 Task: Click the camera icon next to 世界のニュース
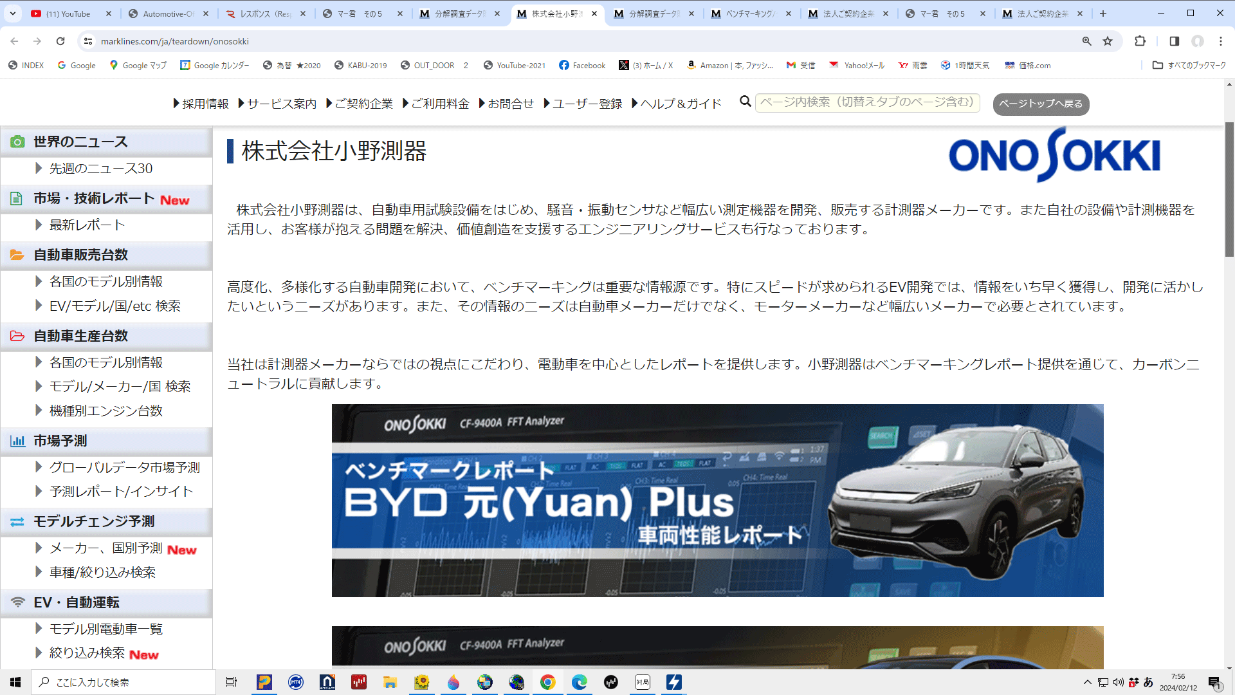(x=17, y=142)
